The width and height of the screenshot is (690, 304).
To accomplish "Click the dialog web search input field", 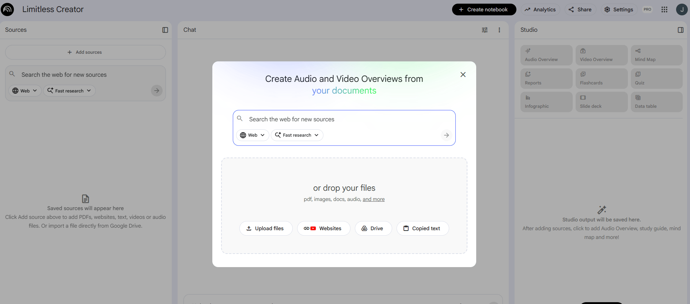I will coord(344,119).
